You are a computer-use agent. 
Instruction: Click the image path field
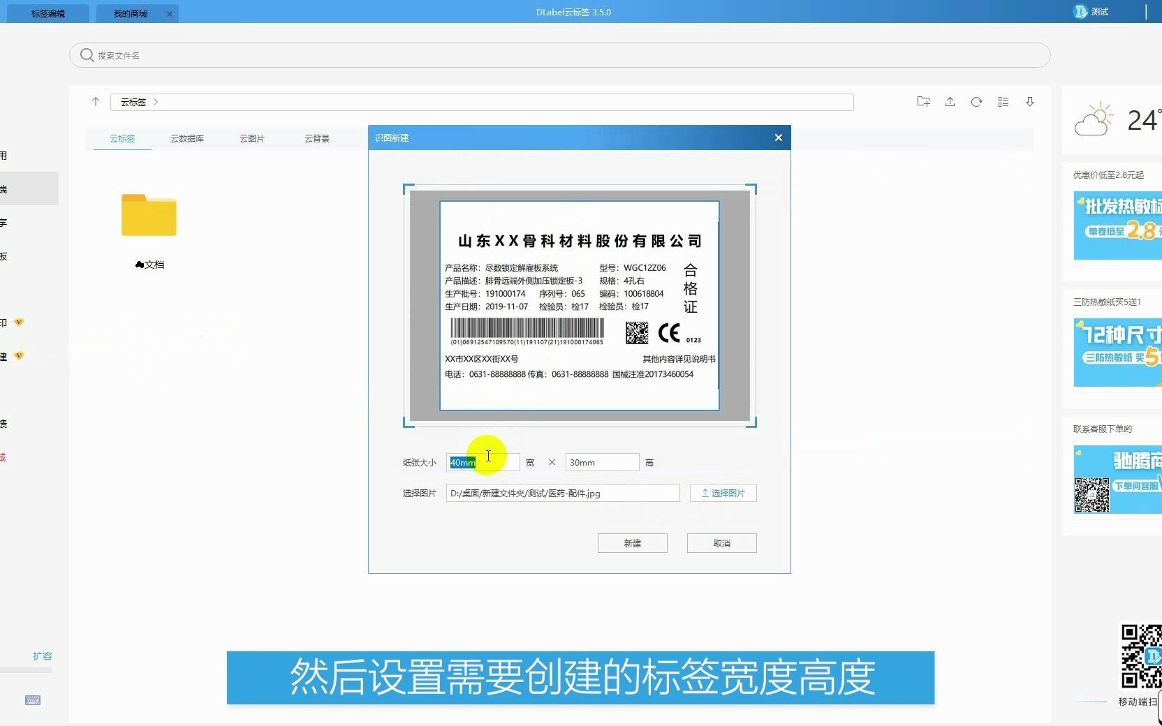(x=563, y=493)
